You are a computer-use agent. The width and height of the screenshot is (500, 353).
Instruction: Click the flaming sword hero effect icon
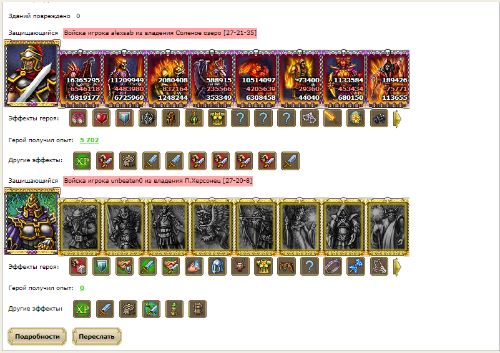coord(333,118)
